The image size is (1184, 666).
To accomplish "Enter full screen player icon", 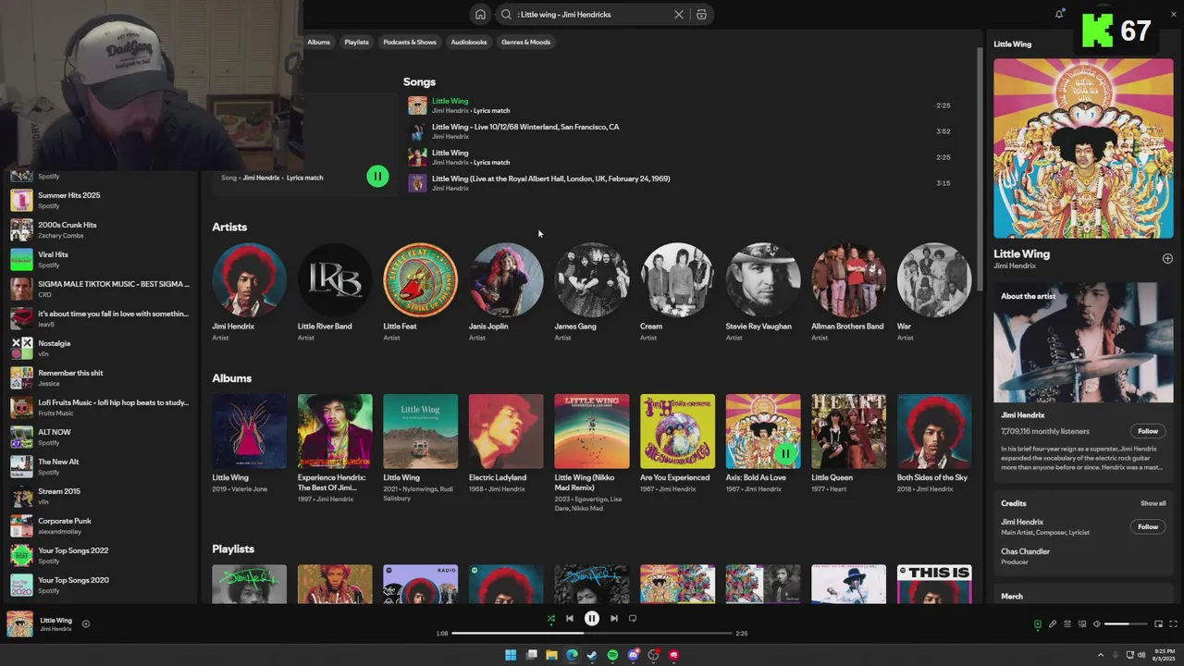I will coord(1174,624).
